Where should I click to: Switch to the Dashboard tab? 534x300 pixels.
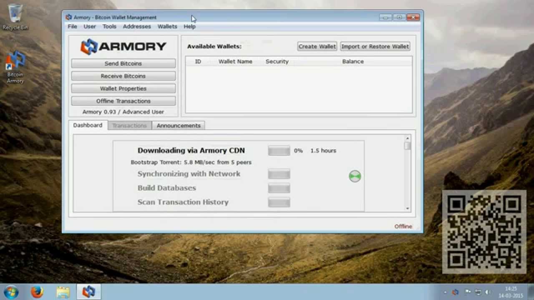[x=88, y=125]
